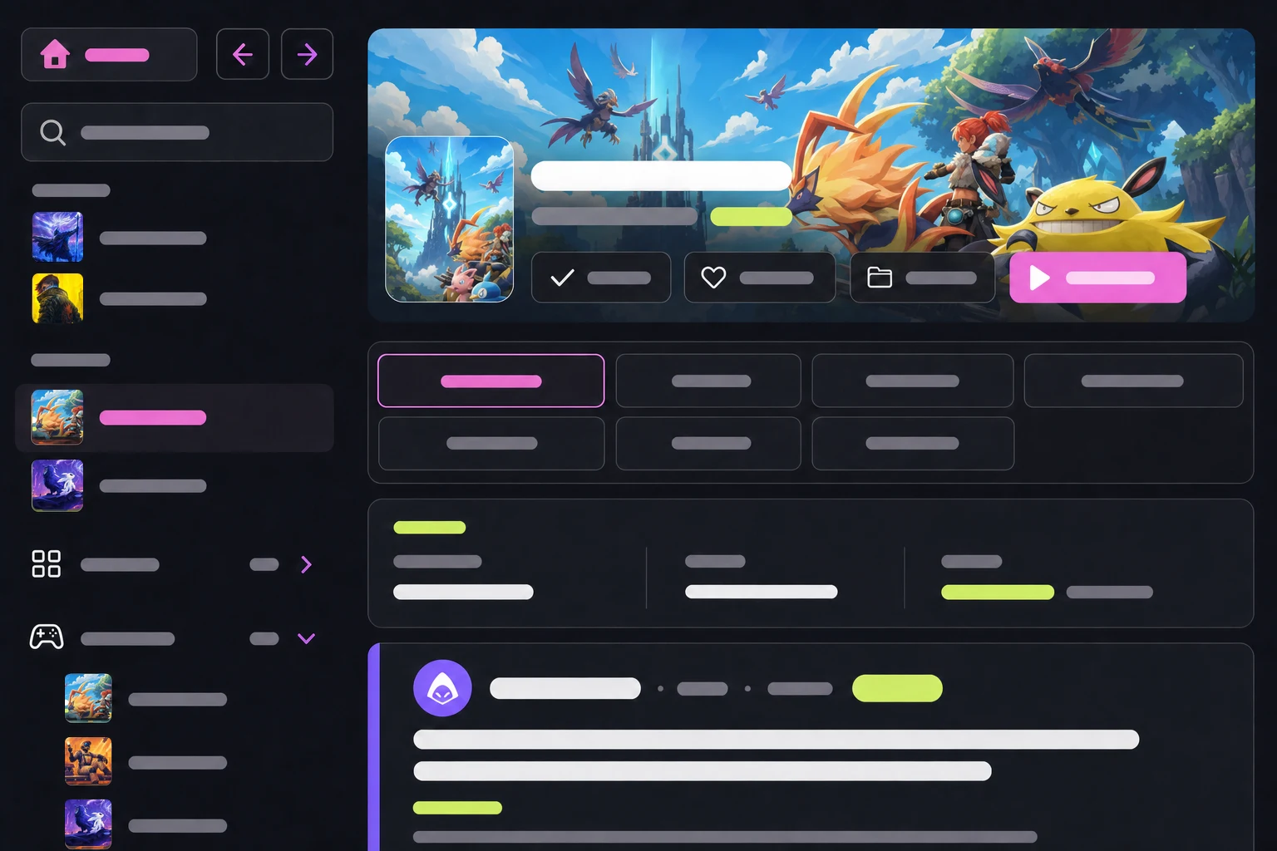Select the fourth tab in top row
Image resolution: width=1277 pixels, height=851 pixels.
[x=1134, y=381]
